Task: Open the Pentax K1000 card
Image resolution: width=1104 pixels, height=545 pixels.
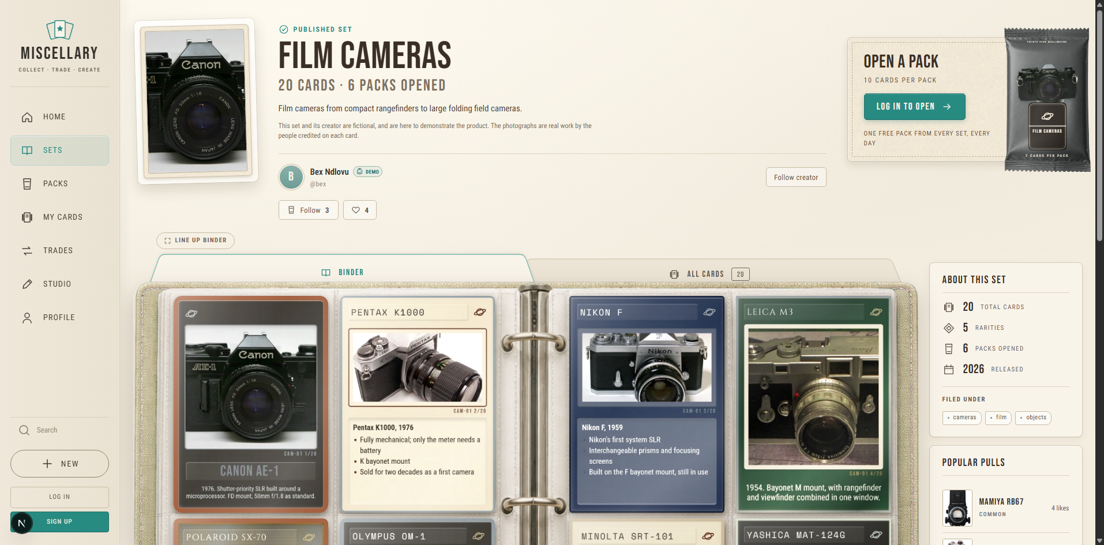Action: coord(418,404)
